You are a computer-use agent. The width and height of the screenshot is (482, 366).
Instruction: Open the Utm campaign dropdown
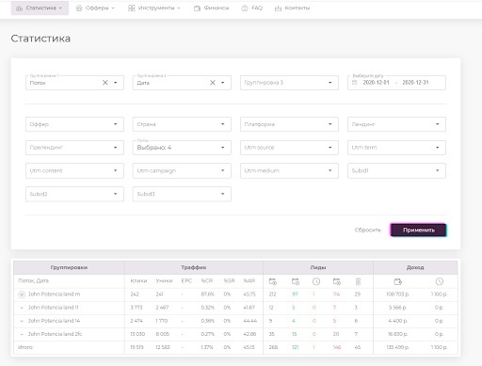[182, 170]
